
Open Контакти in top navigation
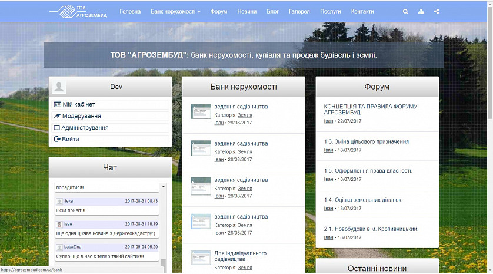click(362, 12)
